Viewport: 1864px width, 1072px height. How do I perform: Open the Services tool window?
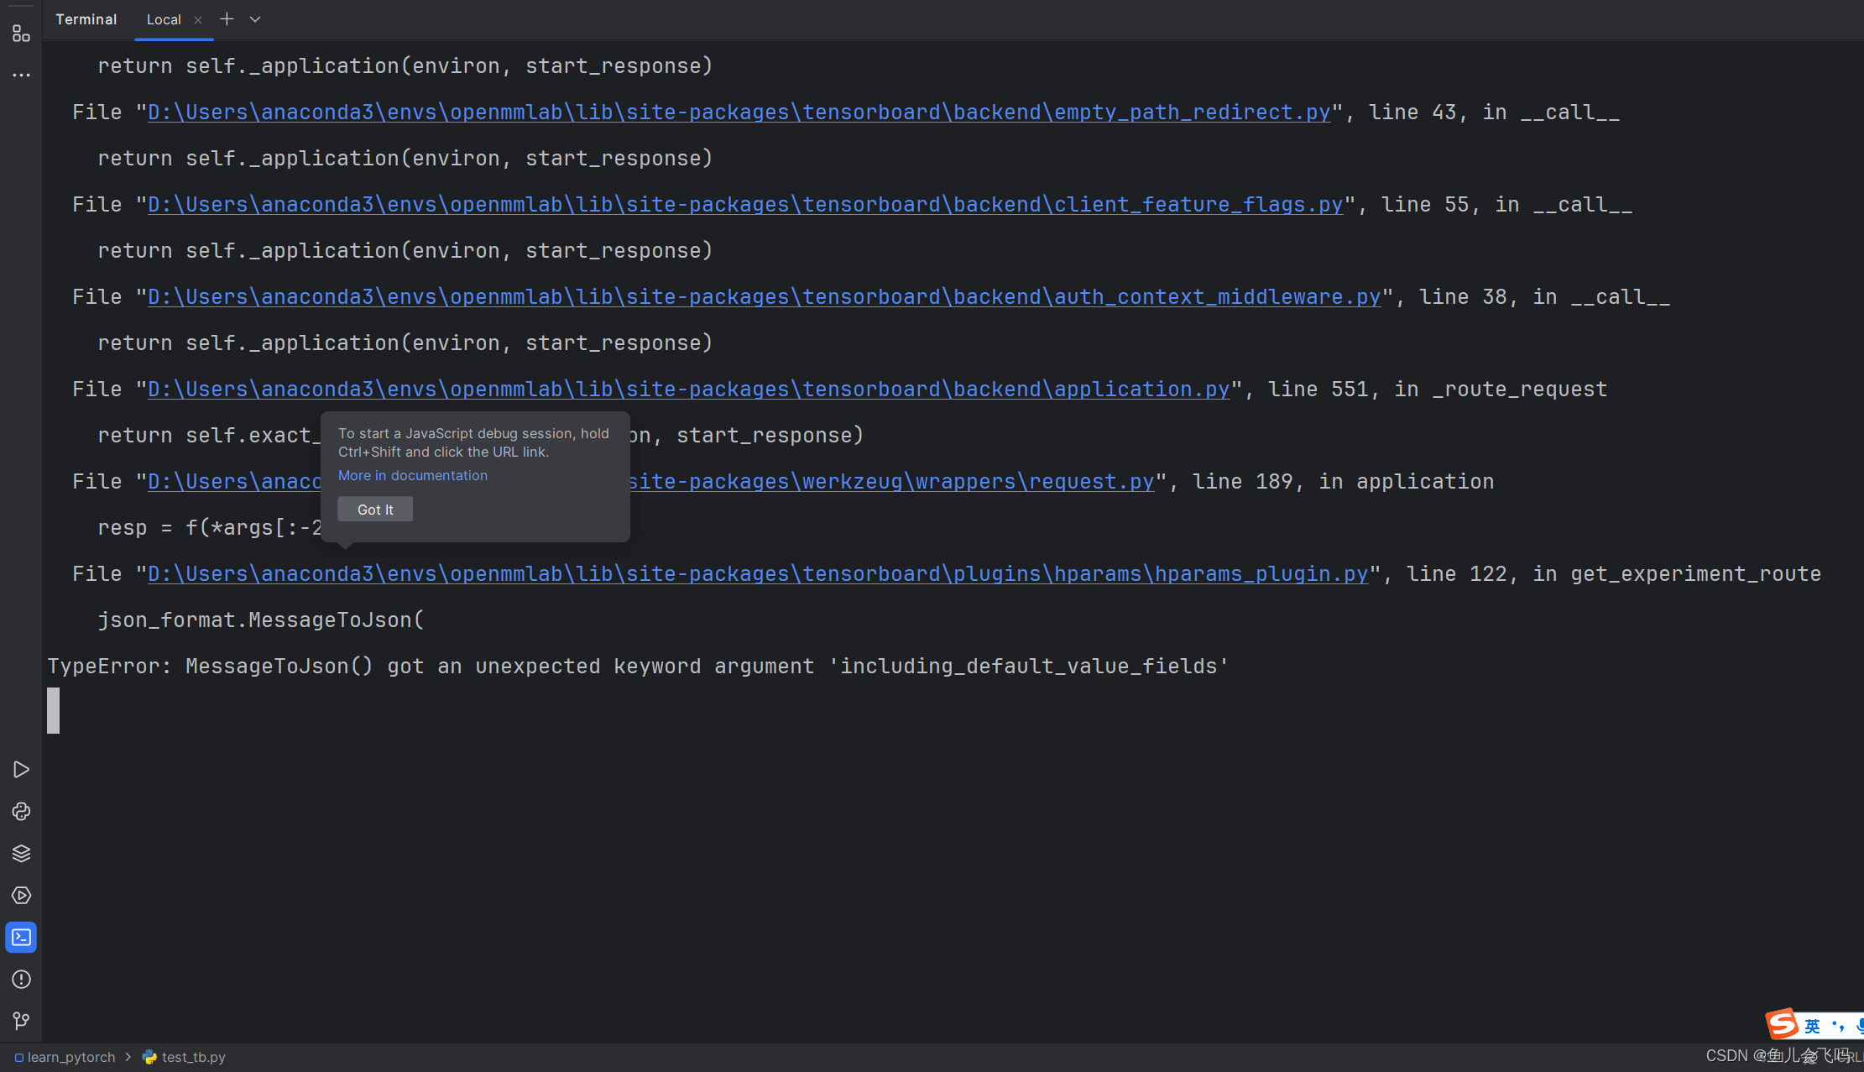(21, 896)
